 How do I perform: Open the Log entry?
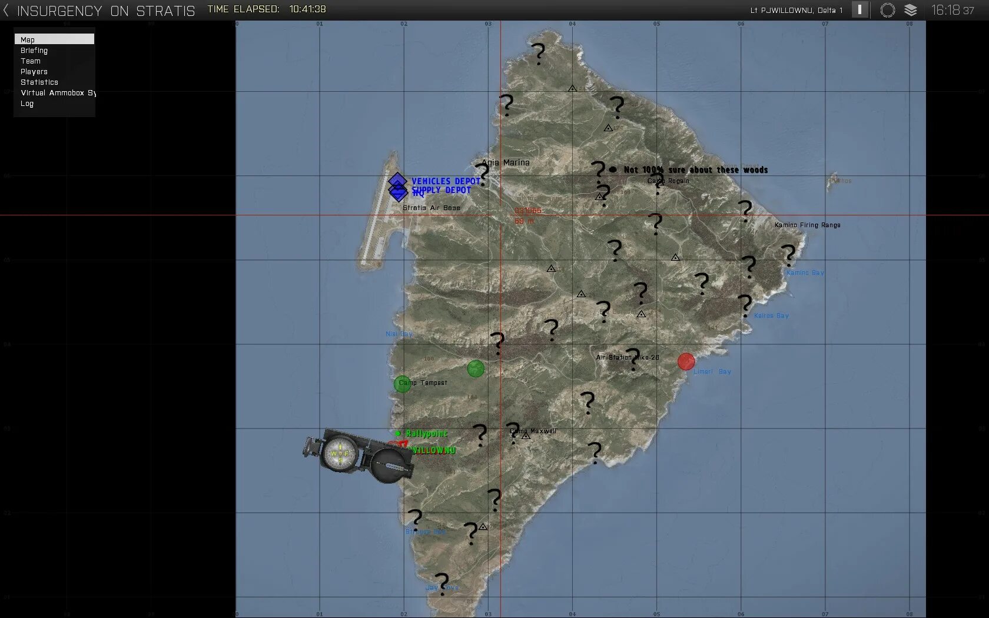[x=54, y=103]
